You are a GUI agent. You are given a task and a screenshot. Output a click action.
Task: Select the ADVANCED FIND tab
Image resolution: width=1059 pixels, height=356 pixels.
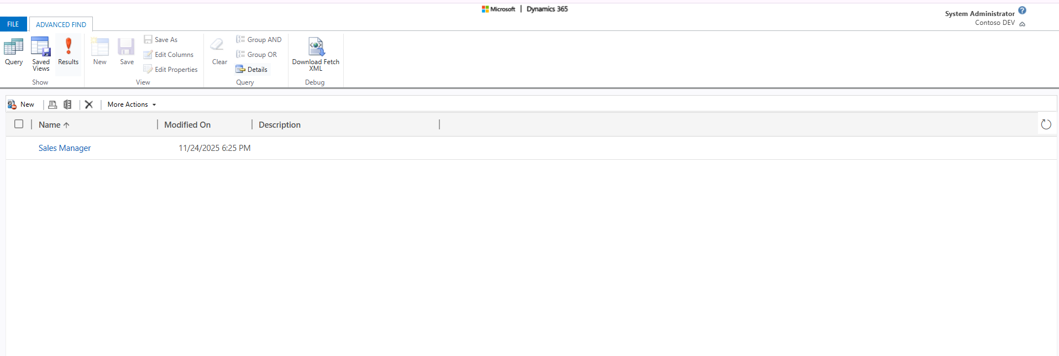pos(61,24)
